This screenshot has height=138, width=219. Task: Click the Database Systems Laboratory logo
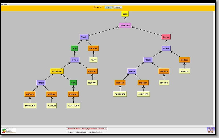point(9,130)
